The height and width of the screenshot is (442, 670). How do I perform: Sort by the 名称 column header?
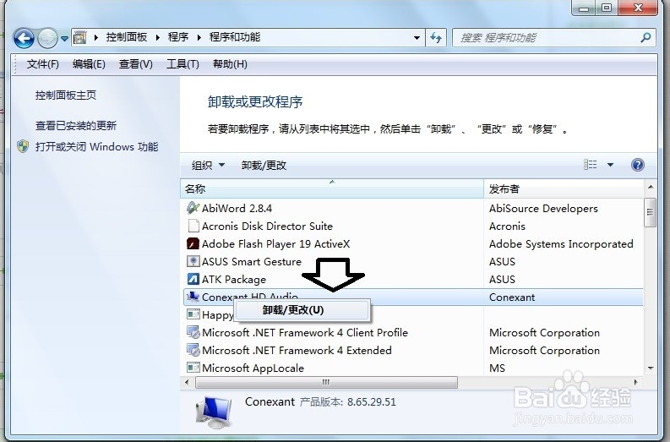tap(331, 188)
